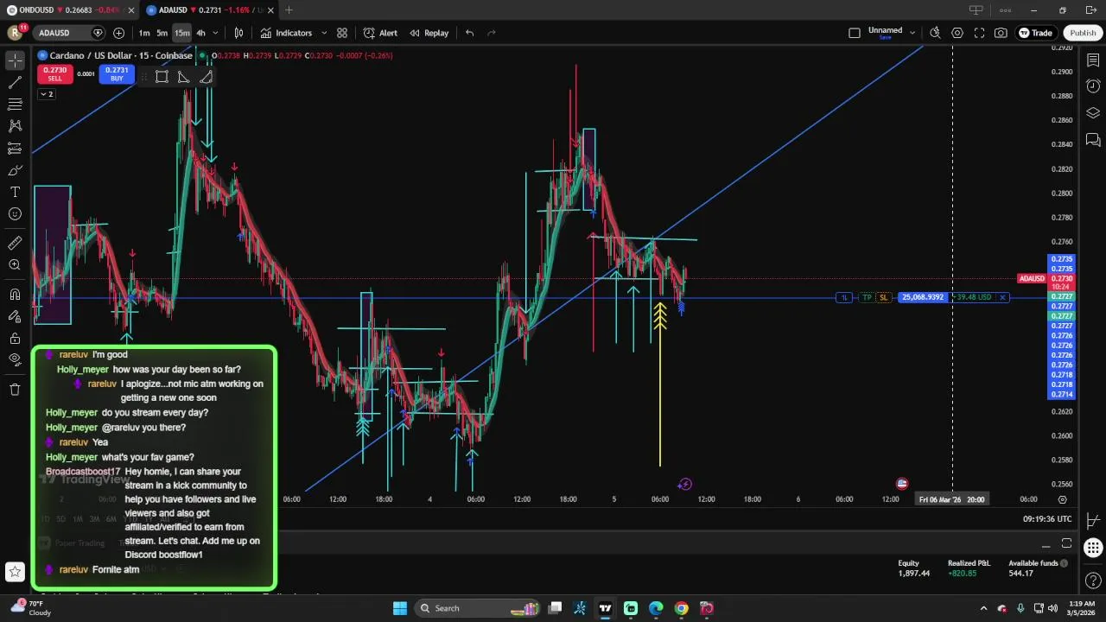Image resolution: width=1106 pixels, height=622 pixels.
Task: Click SL on the order line
Action: tap(883, 297)
